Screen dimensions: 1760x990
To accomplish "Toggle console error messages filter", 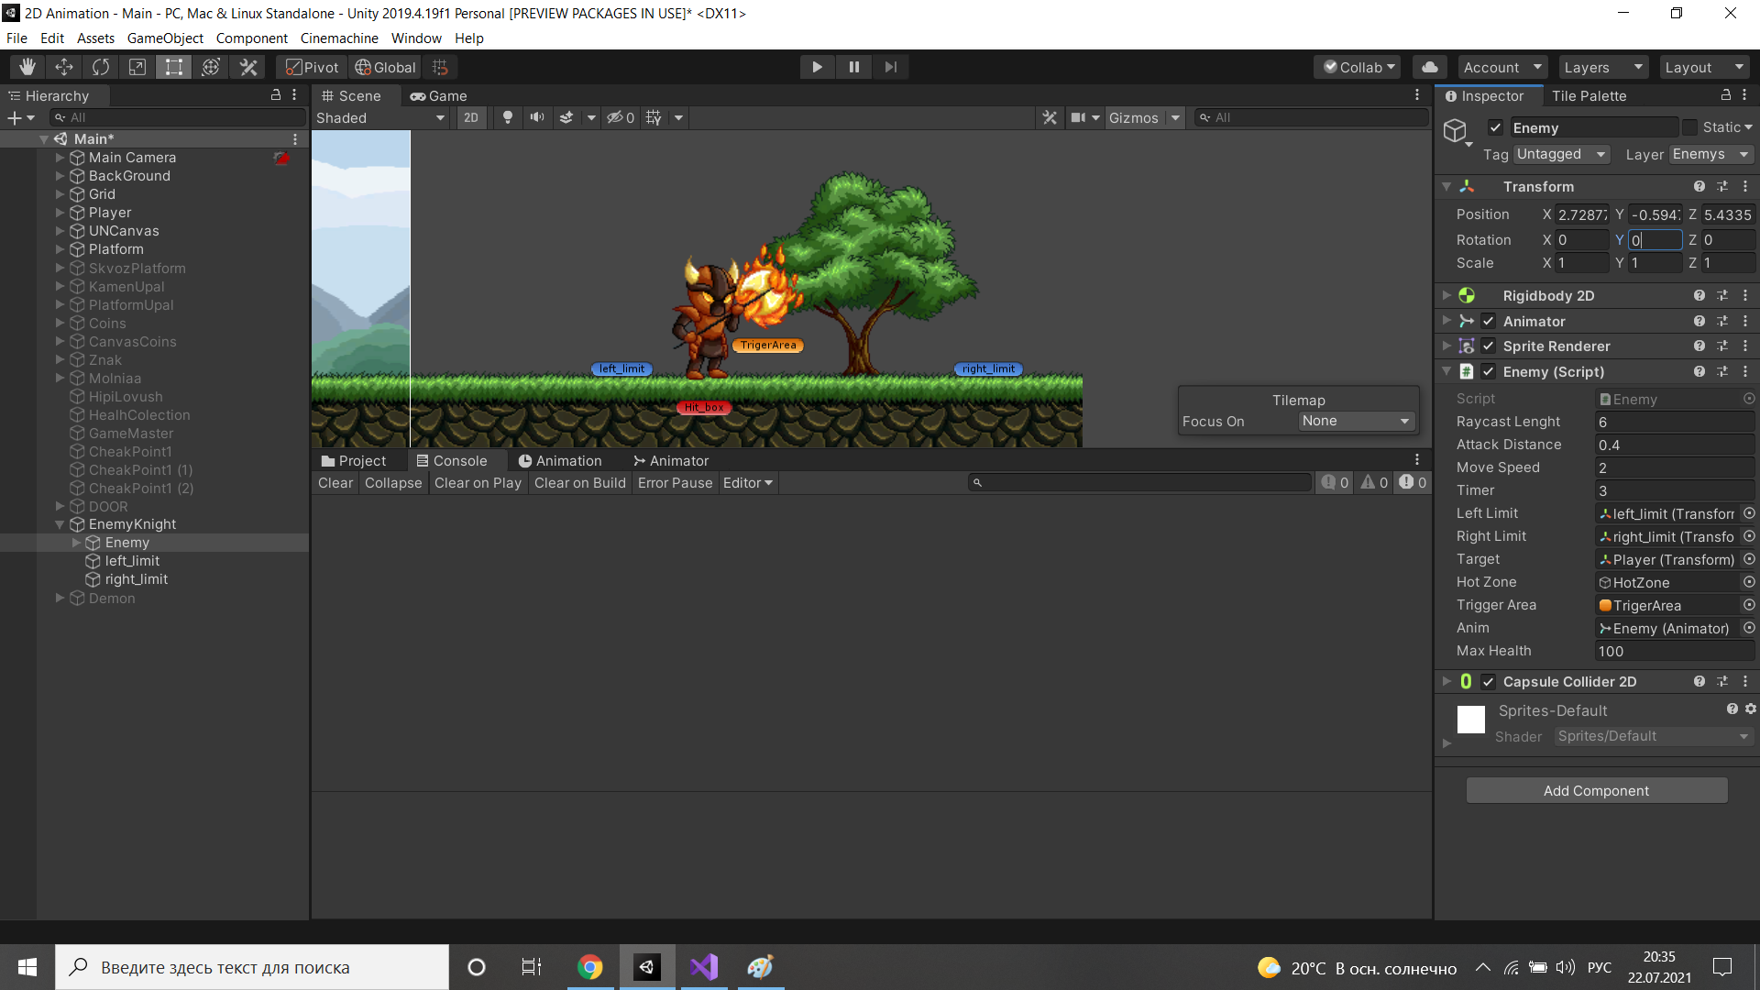I will click(x=1413, y=482).
